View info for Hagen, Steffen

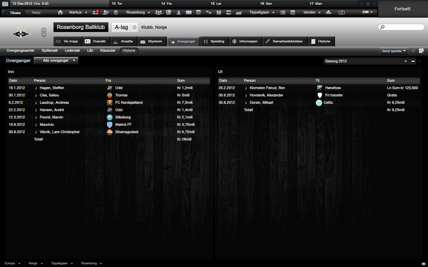tap(36, 88)
